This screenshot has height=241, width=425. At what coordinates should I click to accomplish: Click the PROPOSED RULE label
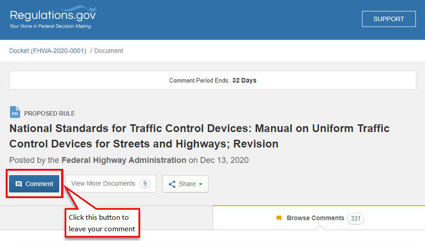pos(49,114)
